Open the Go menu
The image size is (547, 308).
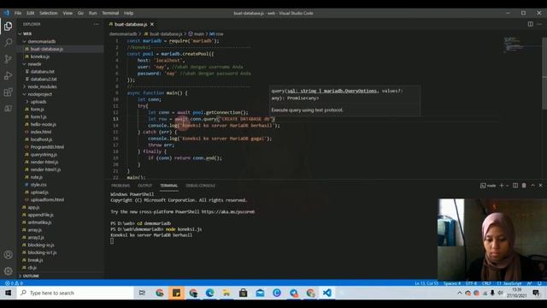point(80,13)
